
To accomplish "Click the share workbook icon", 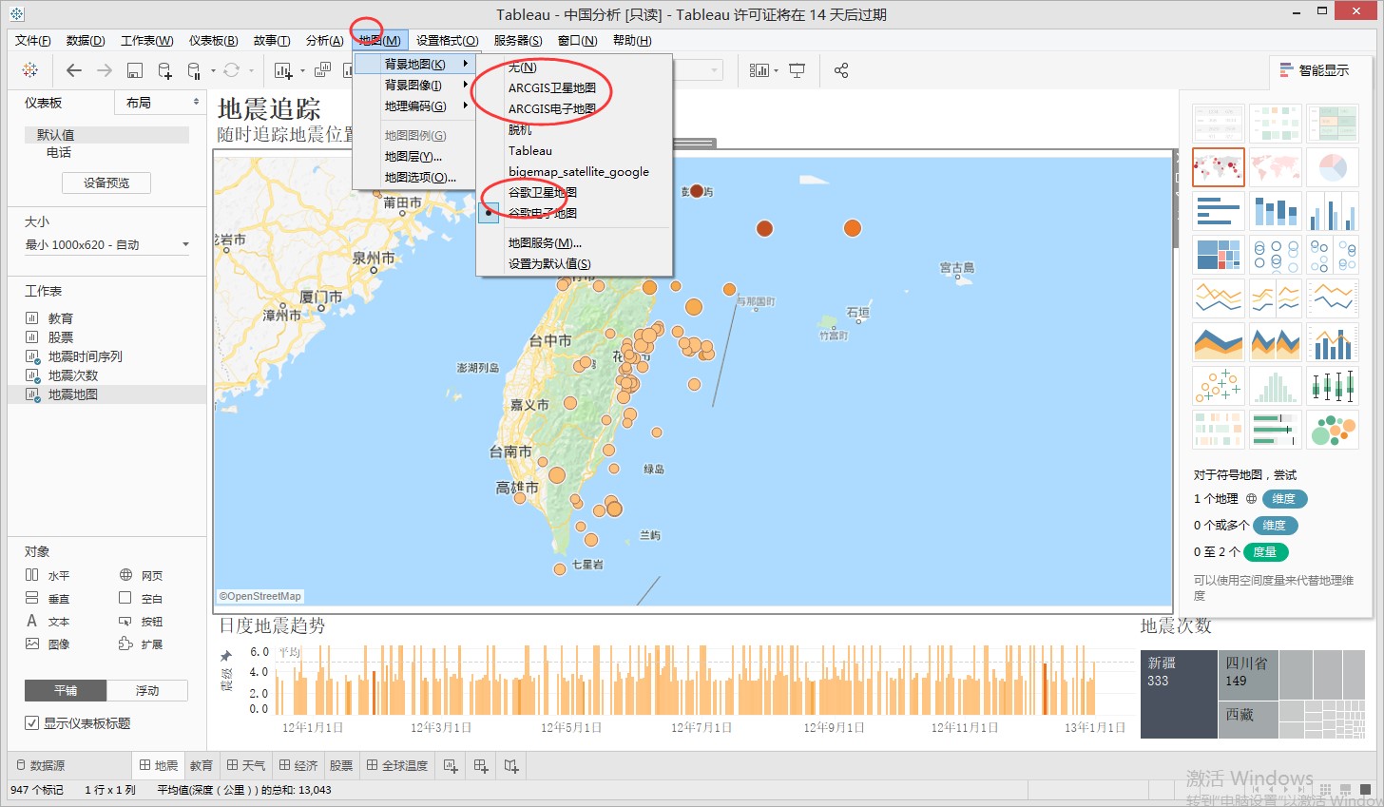I will pos(841,70).
